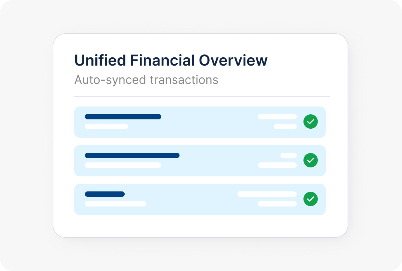
Task: Select the dark blue title bar in first row
Action: [123, 117]
